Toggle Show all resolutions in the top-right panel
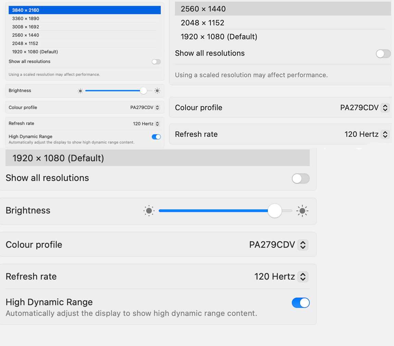Viewport: 394px width, 346px height. click(383, 53)
